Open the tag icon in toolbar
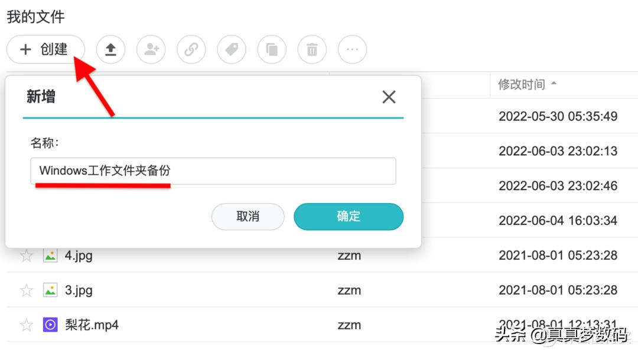Viewport: 638px width, 353px height. (x=231, y=50)
